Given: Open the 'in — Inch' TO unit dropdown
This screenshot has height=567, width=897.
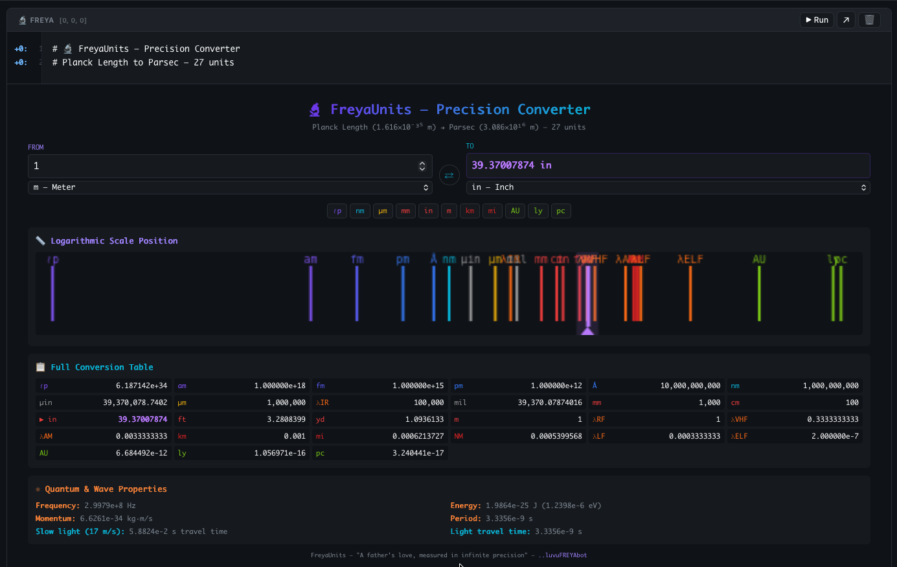Looking at the screenshot, I should [x=668, y=187].
